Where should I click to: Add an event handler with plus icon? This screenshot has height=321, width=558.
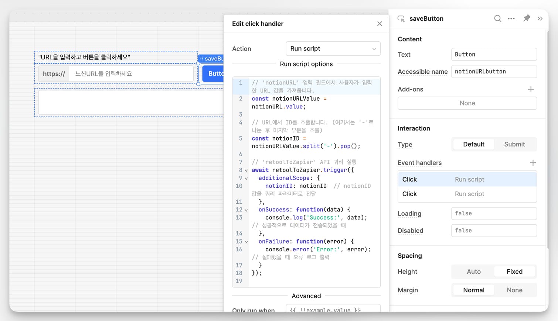click(533, 163)
